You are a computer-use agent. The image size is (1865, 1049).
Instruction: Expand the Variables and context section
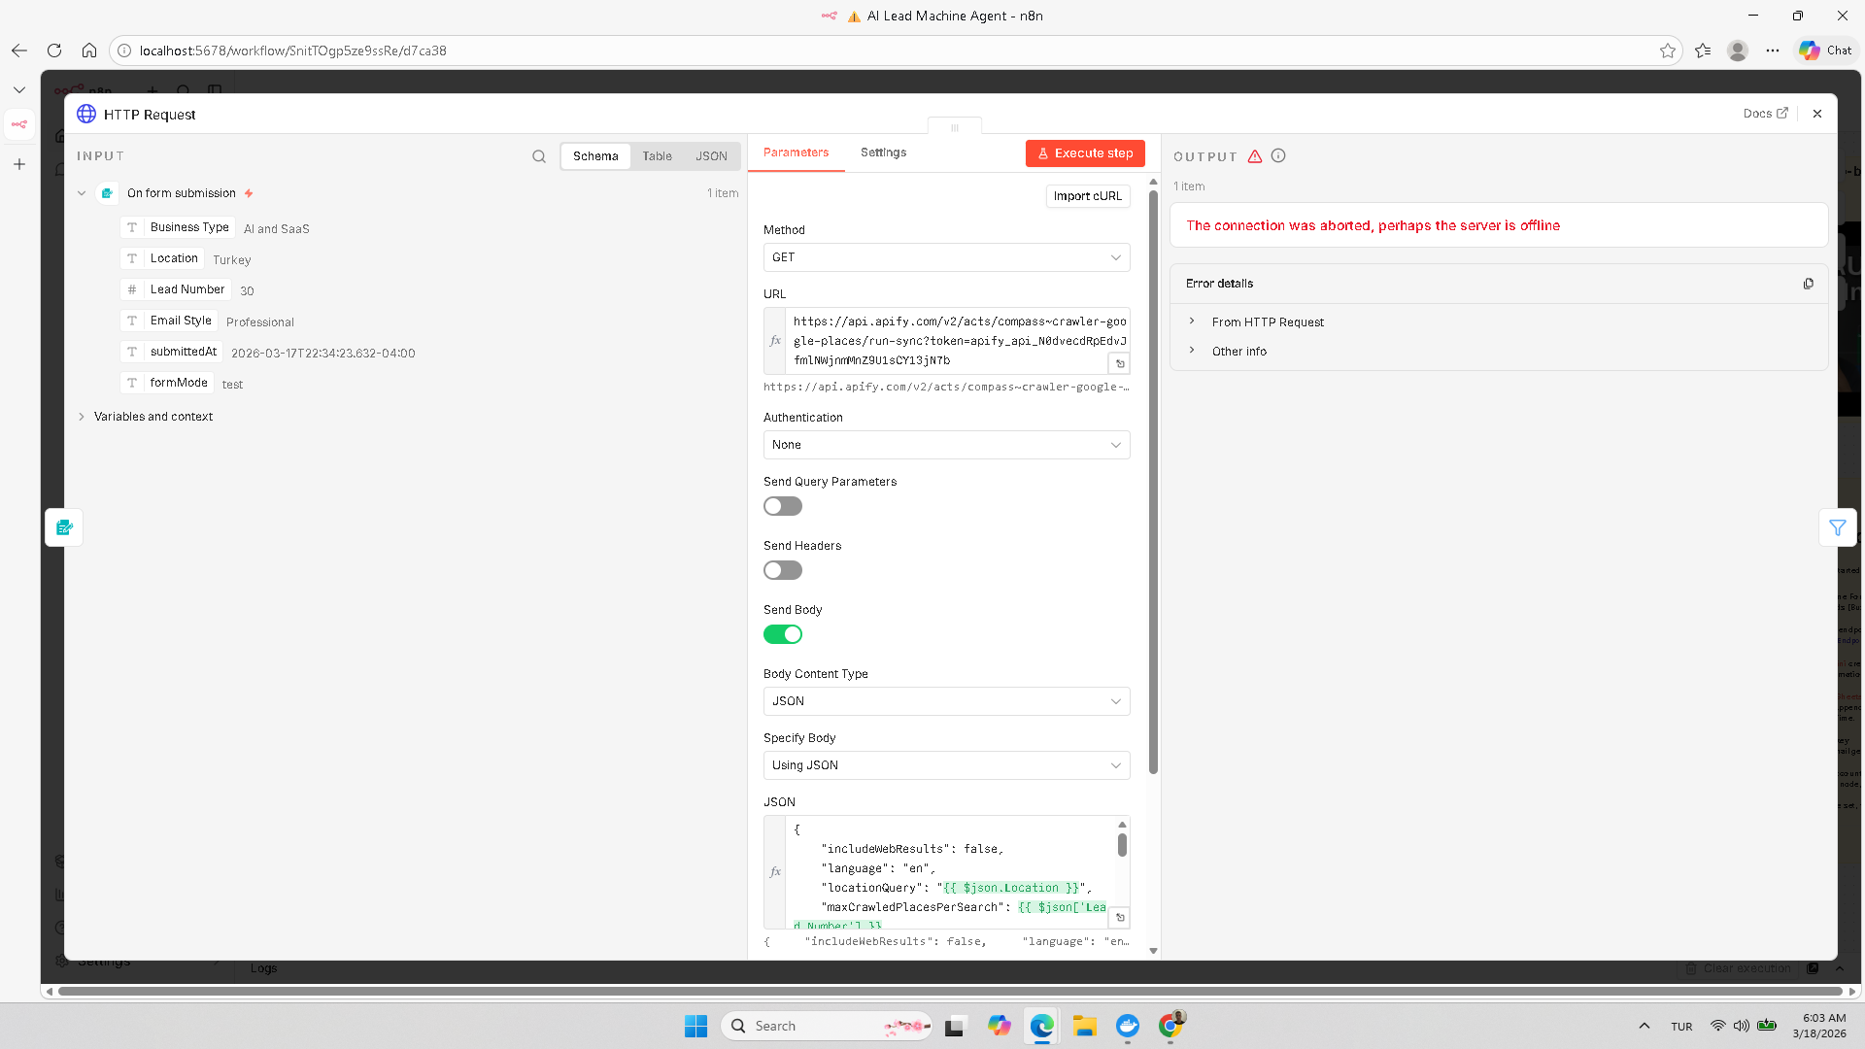point(153,417)
